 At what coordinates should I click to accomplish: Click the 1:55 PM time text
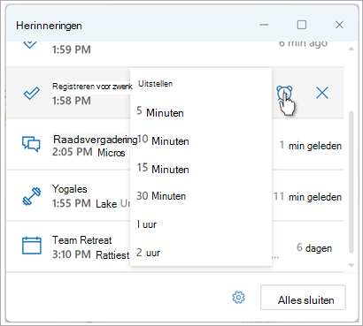72,203
